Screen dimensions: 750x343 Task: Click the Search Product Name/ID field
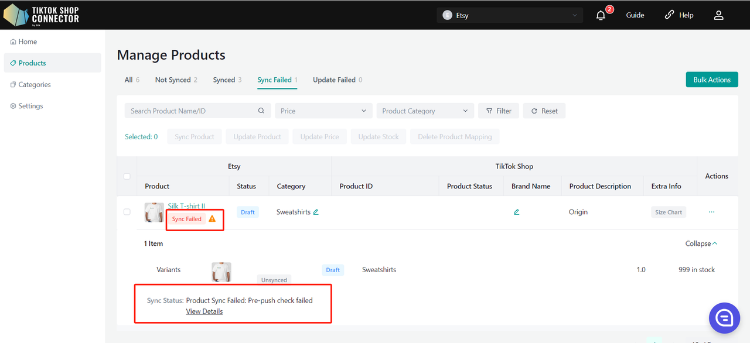click(197, 111)
